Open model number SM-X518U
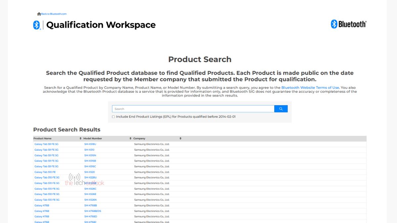 90,144
